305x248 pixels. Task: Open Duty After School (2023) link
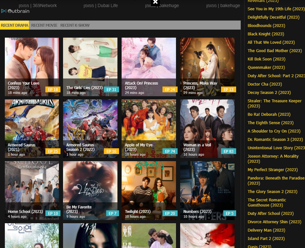coord(271,214)
